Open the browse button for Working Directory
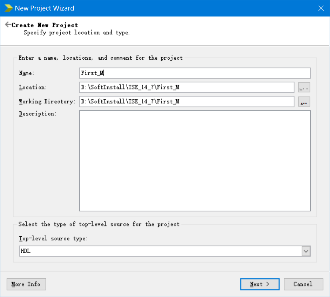The height and width of the screenshot is (297, 330). [304, 102]
